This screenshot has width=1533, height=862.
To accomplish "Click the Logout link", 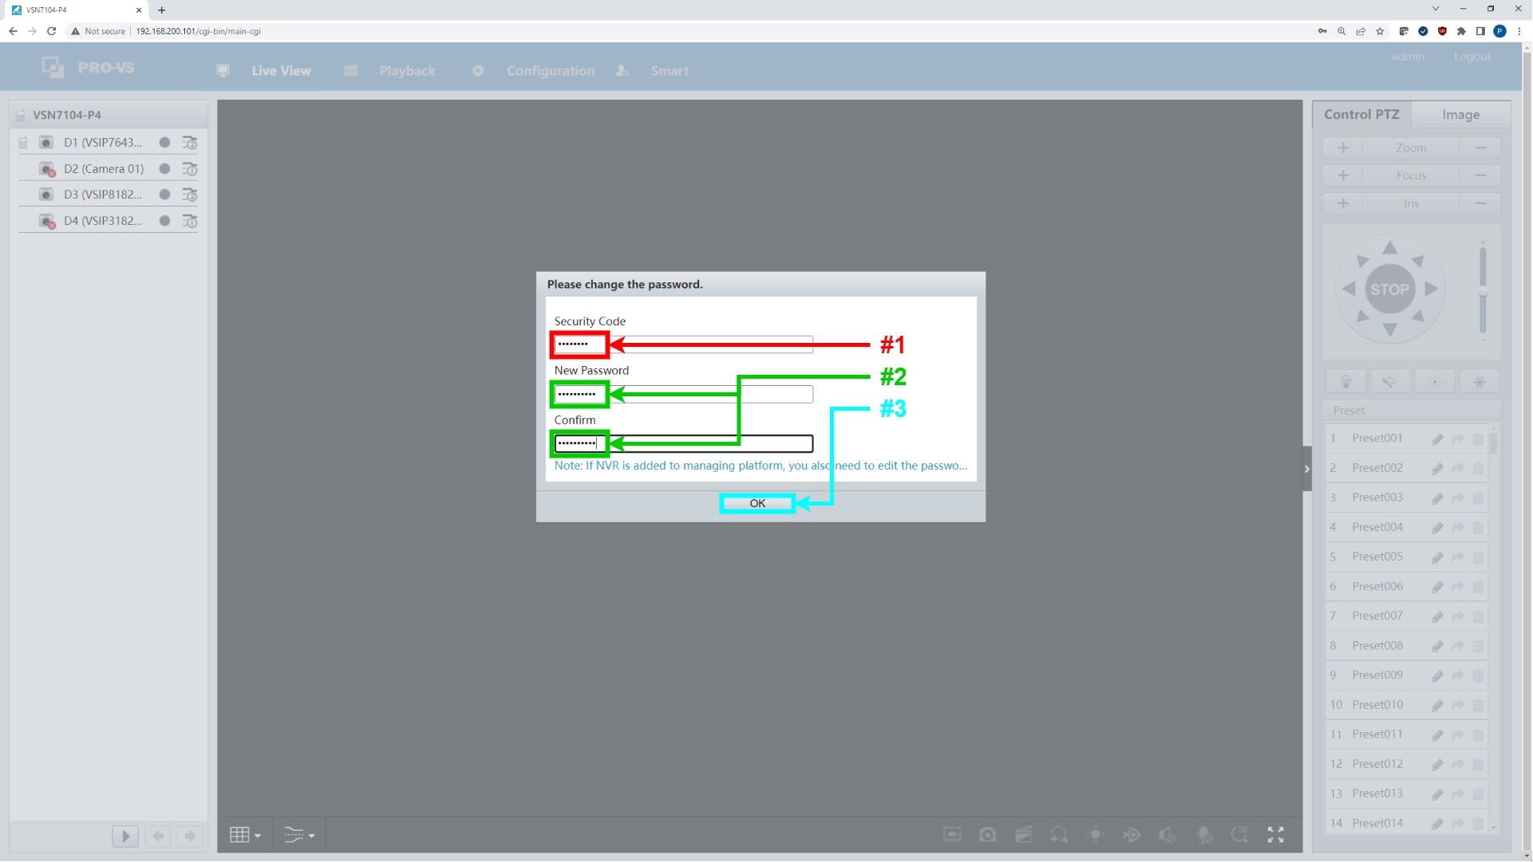I will click(x=1472, y=57).
